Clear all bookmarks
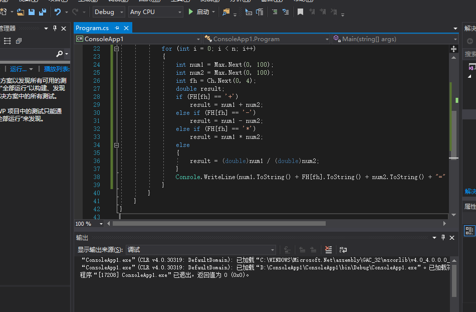Image resolution: width=476 pixels, height=312 pixels. coord(334,12)
